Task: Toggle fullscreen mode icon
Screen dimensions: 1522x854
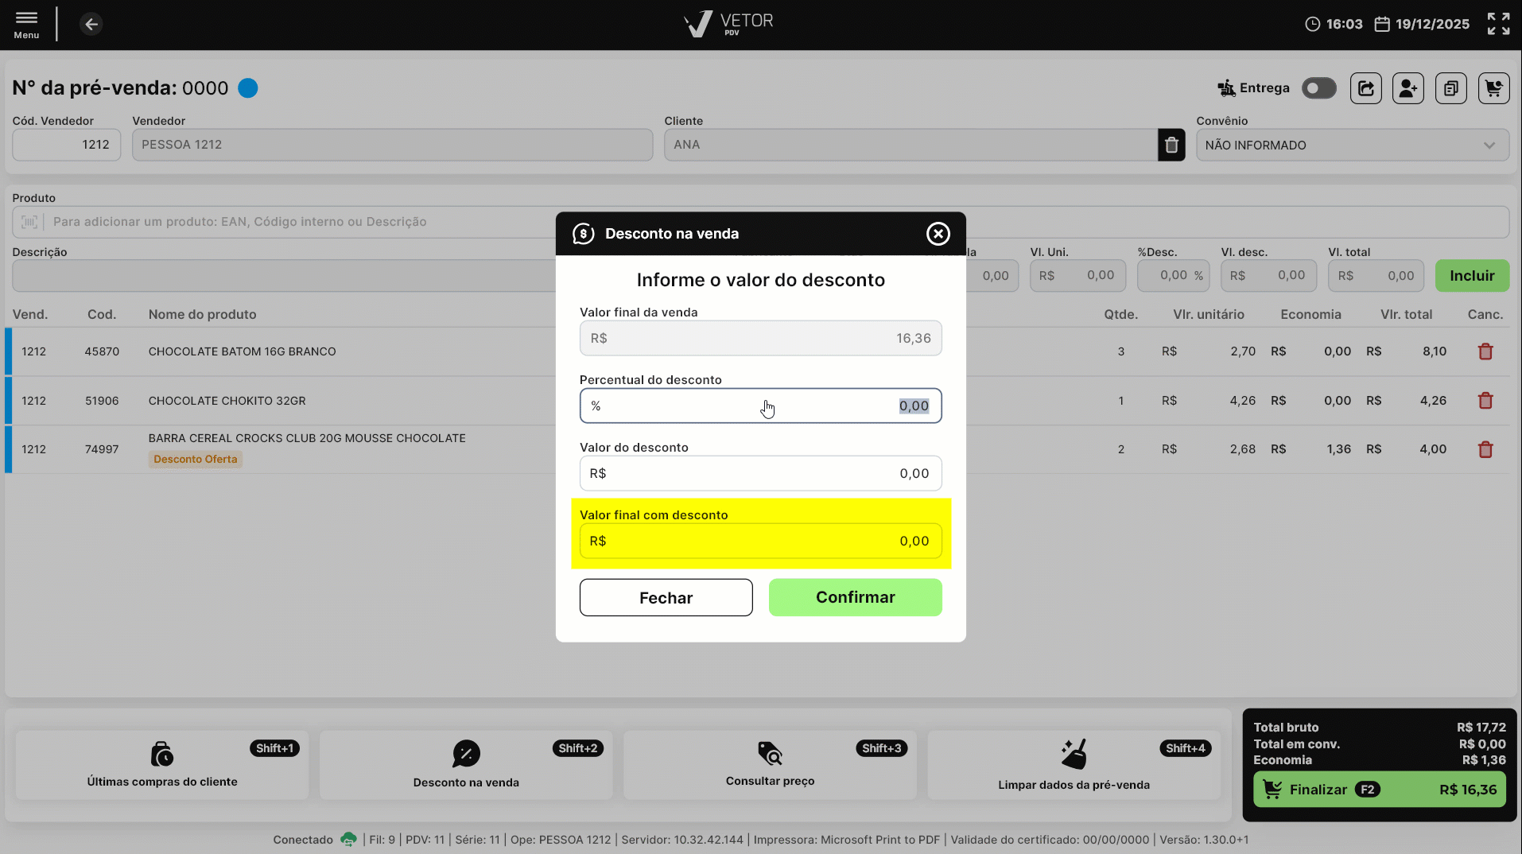Action: click(1498, 24)
